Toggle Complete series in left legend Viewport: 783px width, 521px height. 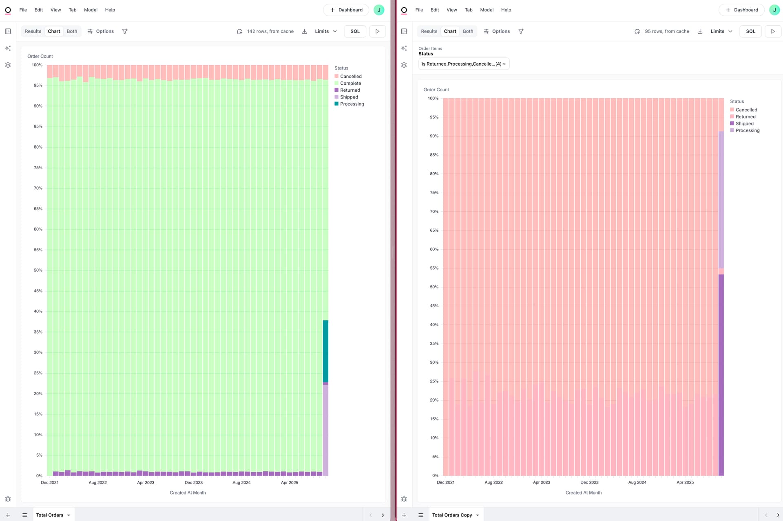tap(350, 83)
